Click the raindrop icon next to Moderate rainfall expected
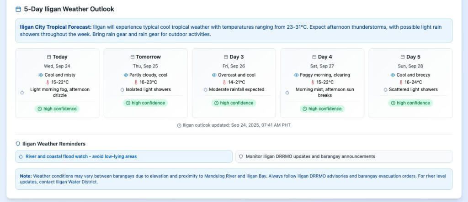468x202 pixels. coord(206,90)
